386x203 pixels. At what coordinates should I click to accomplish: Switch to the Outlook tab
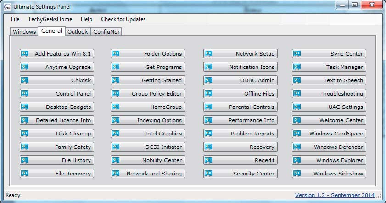click(78, 32)
